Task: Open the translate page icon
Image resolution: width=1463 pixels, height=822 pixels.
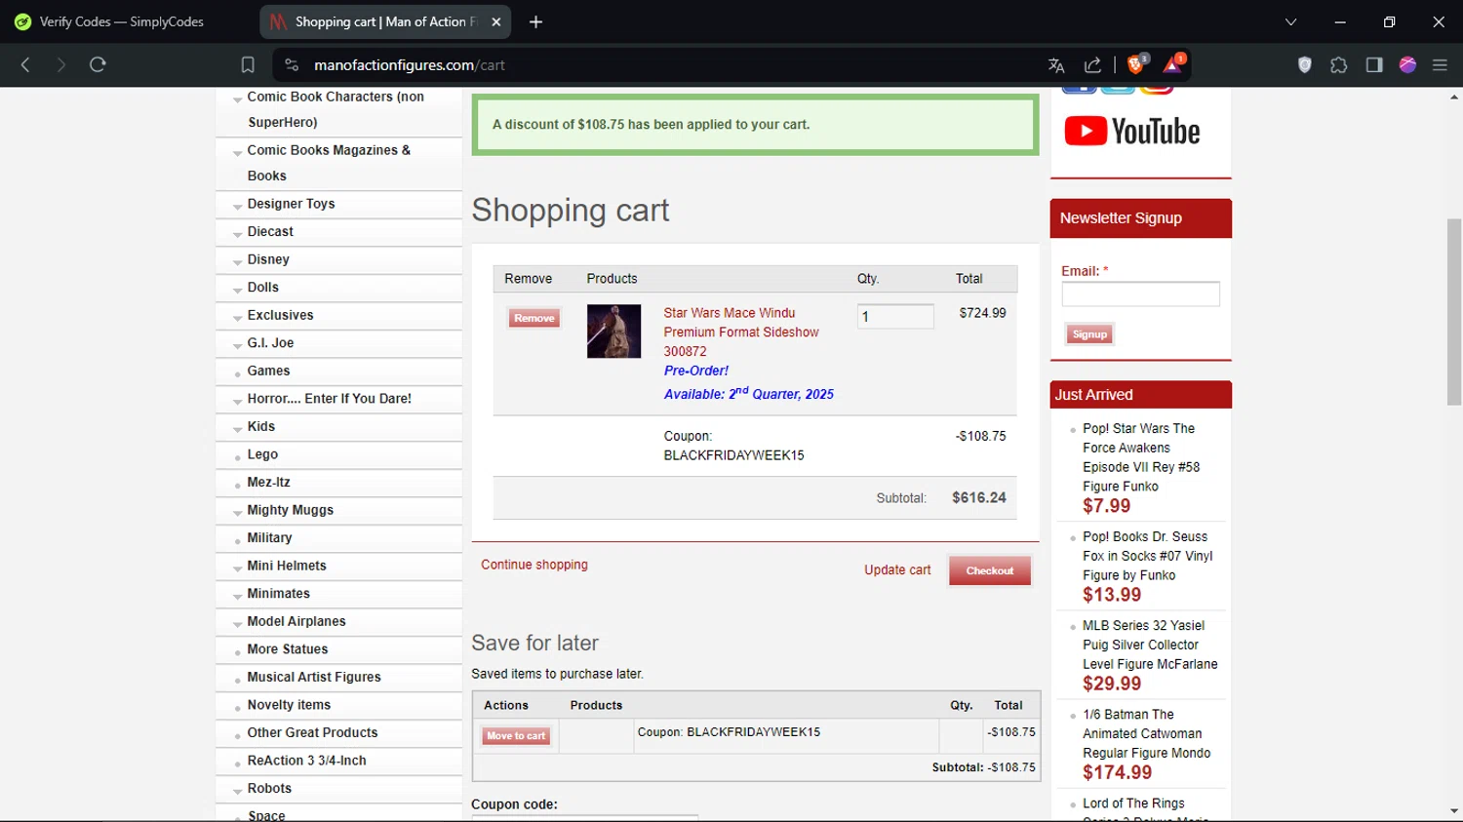Action: pyautogui.click(x=1055, y=65)
